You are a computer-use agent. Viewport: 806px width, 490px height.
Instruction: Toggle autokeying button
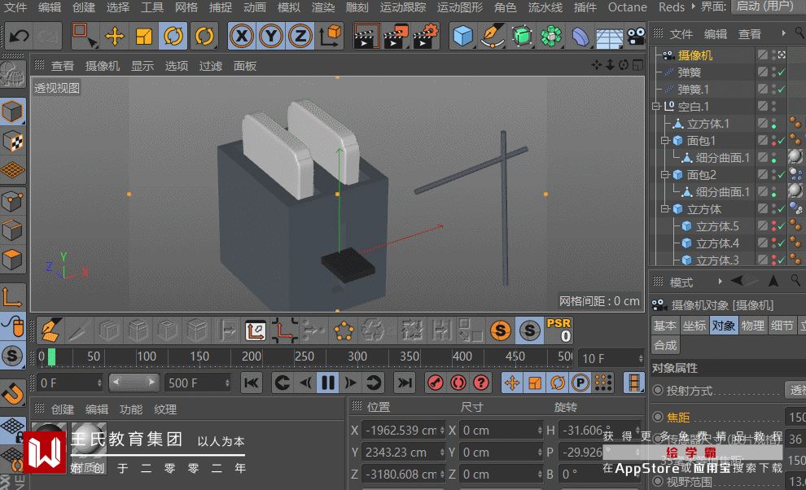(x=458, y=383)
